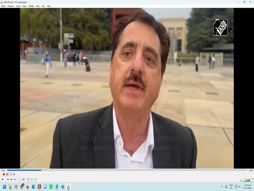
Task: Toggle shuffle random playback
Action: point(35,180)
